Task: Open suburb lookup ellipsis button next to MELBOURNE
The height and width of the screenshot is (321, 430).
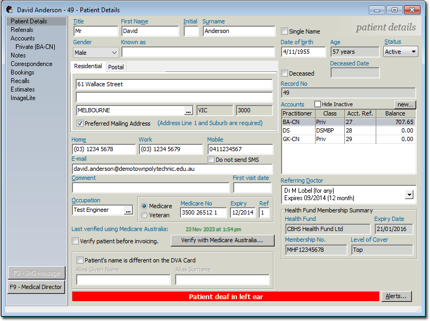Action: pyautogui.click(x=188, y=110)
